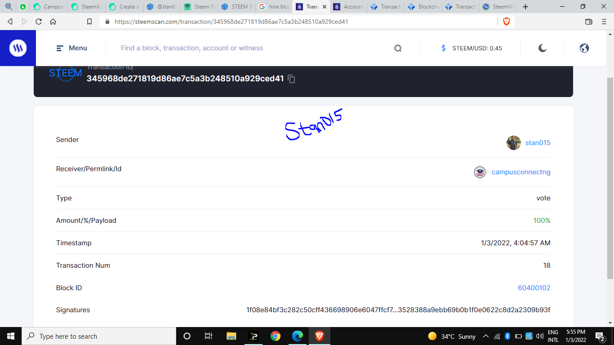The image size is (614, 345).
Task: Click the Brave icon in the taskbar
Action: pyautogui.click(x=320, y=336)
